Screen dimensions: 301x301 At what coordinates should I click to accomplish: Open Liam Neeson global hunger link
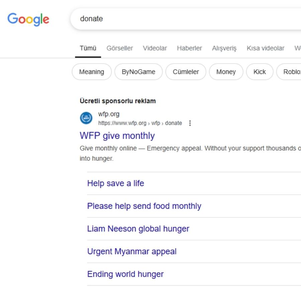point(138,229)
